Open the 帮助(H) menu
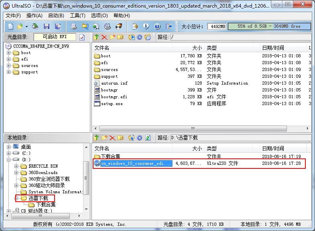 [x=122, y=16]
